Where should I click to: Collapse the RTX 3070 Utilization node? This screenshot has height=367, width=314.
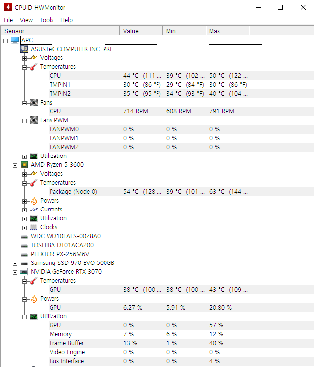[x=24, y=317]
